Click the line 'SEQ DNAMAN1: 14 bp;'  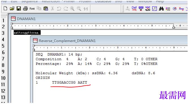click(59, 54)
